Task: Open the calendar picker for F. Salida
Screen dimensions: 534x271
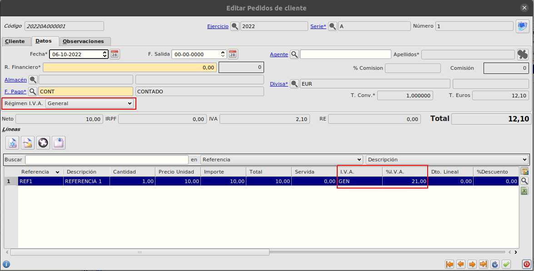Action: [x=233, y=54]
